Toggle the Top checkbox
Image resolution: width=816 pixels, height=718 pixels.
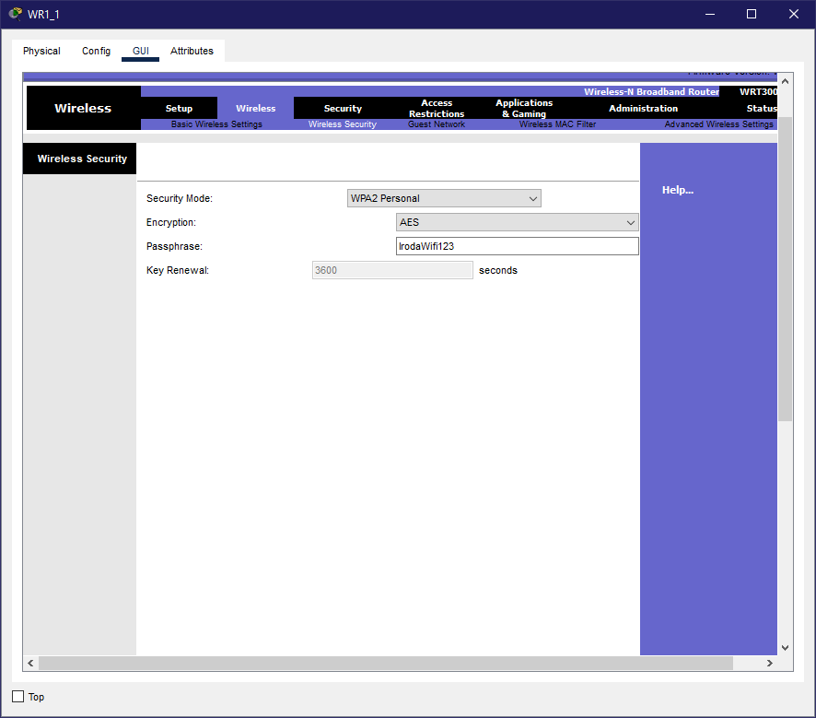[18, 696]
